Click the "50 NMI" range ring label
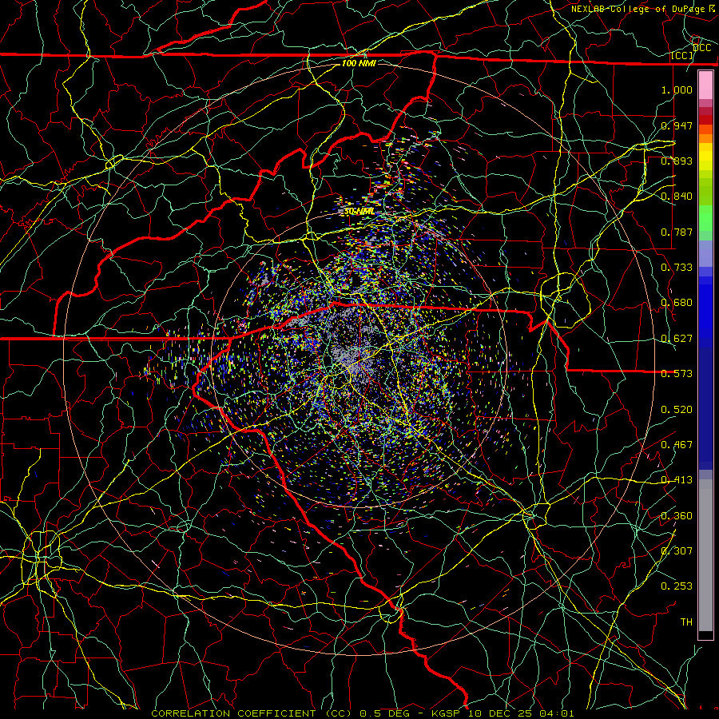 [x=359, y=212]
